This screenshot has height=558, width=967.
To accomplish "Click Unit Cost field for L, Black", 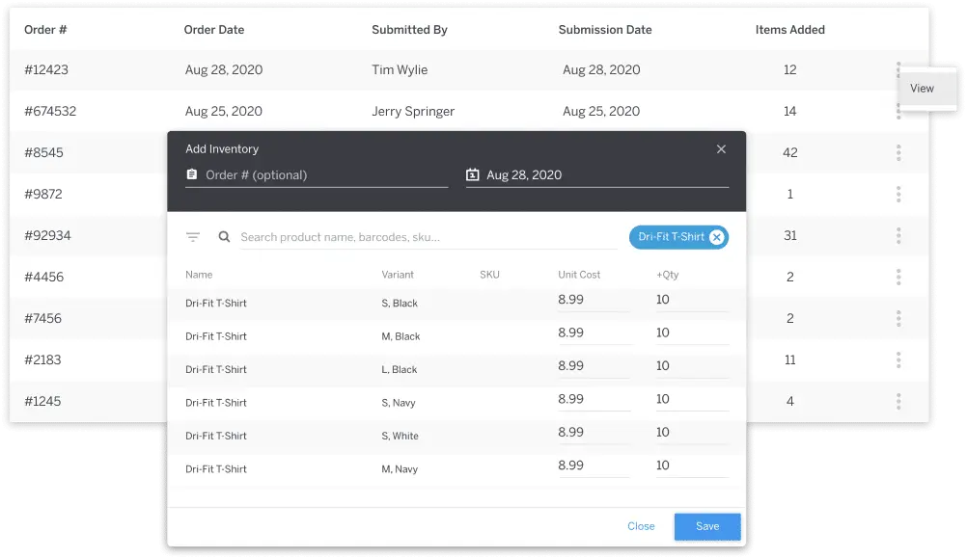I will pos(594,366).
